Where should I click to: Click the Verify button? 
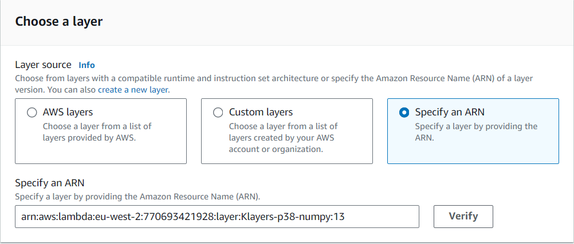(463, 216)
